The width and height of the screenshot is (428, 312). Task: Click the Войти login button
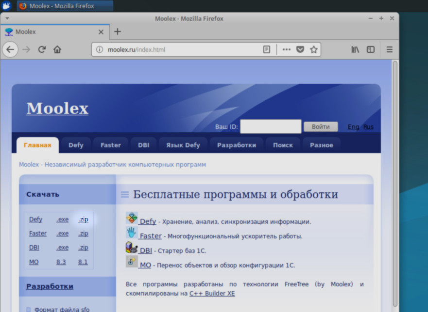(321, 126)
